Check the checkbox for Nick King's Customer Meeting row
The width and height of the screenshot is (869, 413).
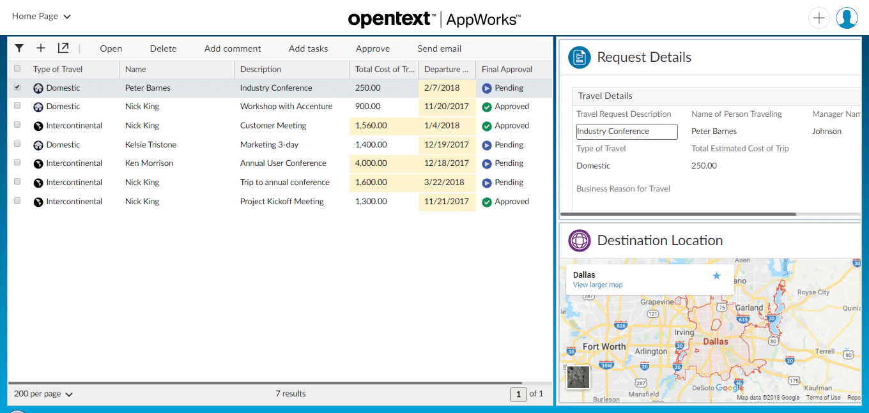tap(17, 125)
